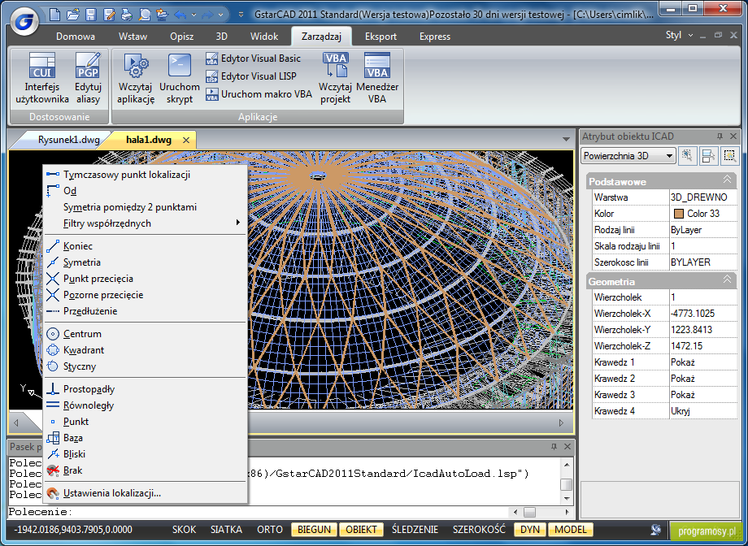Collapse the Geometria properties section
The width and height of the screenshot is (748, 546).
tap(727, 279)
